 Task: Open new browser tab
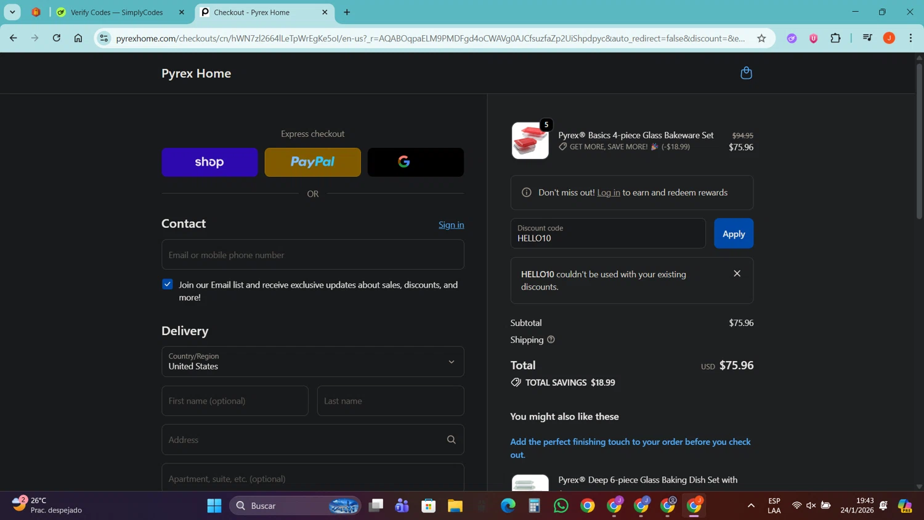[x=347, y=12]
